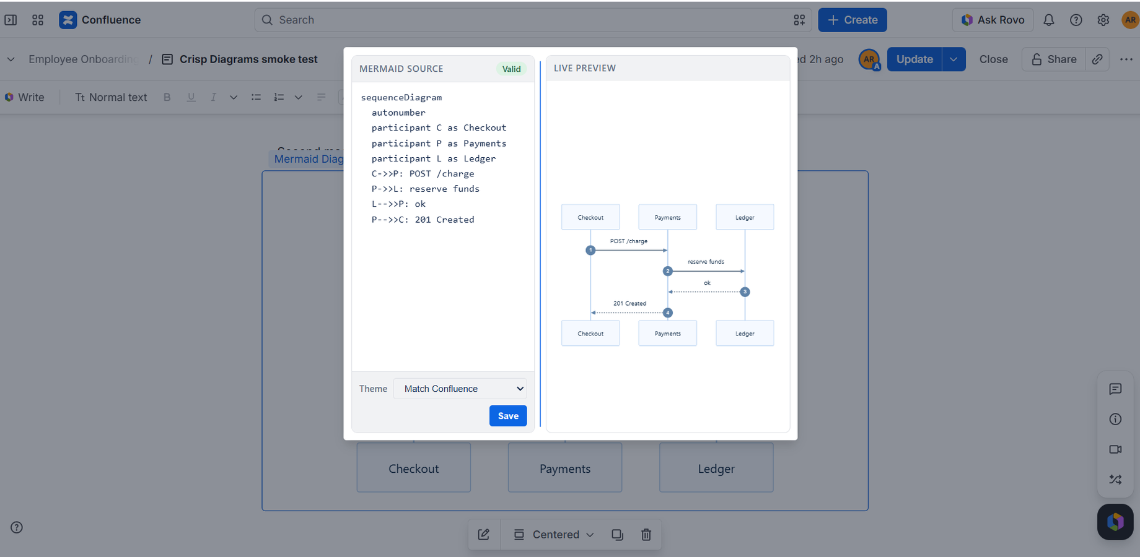Open the comments panel icon

(x=1115, y=389)
